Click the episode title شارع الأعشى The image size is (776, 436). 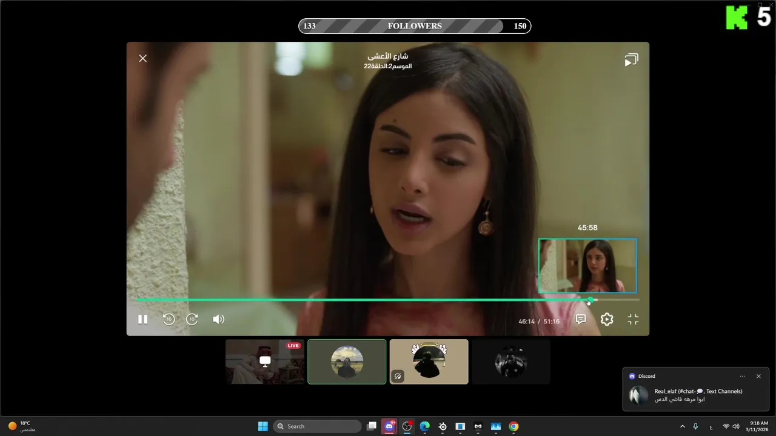click(388, 56)
